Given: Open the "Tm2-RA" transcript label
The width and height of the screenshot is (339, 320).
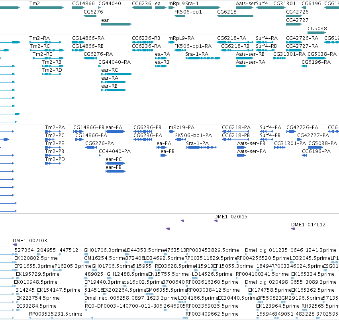Looking at the screenshot, I should tap(39, 38).
